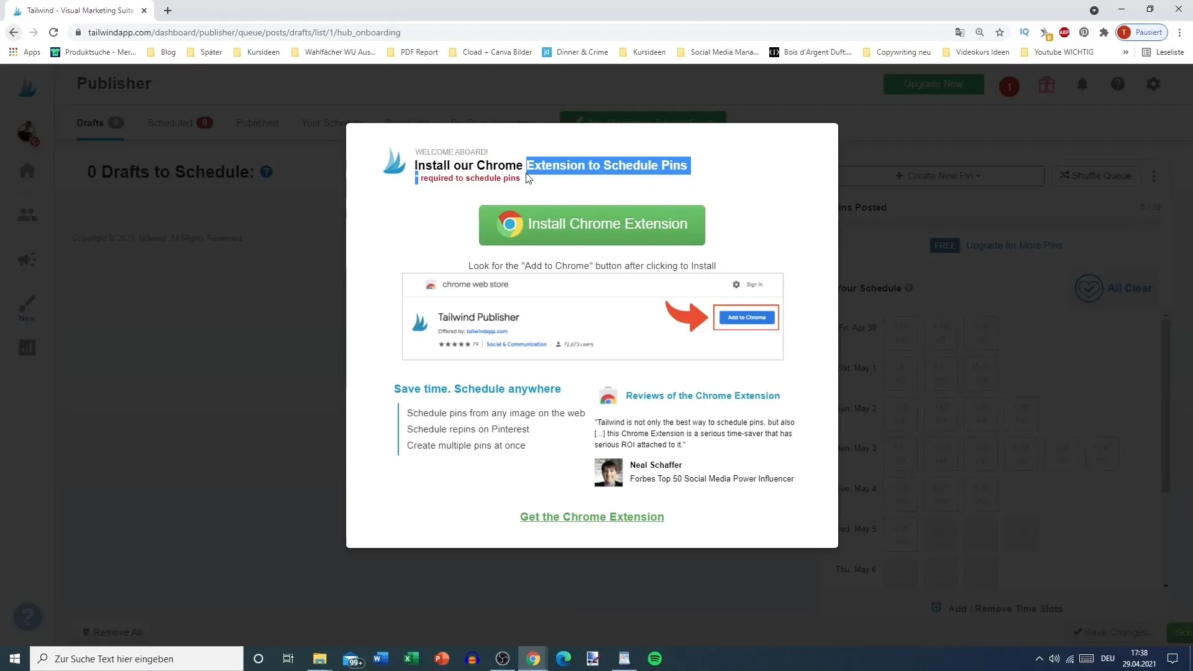Image resolution: width=1193 pixels, height=671 pixels.
Task: Open the three-dot menu beside Shuffle Queue
Action: point(1154,176)
